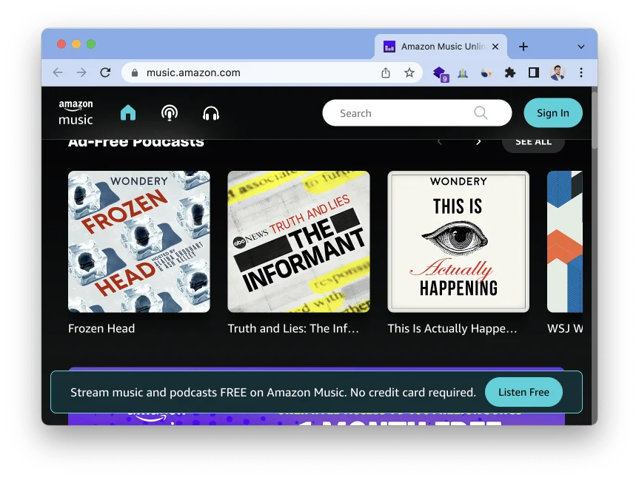Open the purple extension with badge 9
This screenshot has height=480, width=639.
tap(440, 73)
